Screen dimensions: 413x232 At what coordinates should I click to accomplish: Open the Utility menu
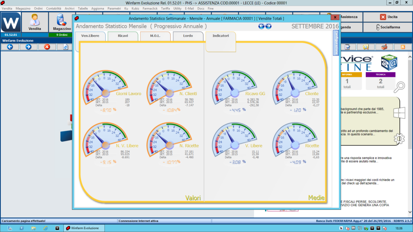[x=177, y=8]
